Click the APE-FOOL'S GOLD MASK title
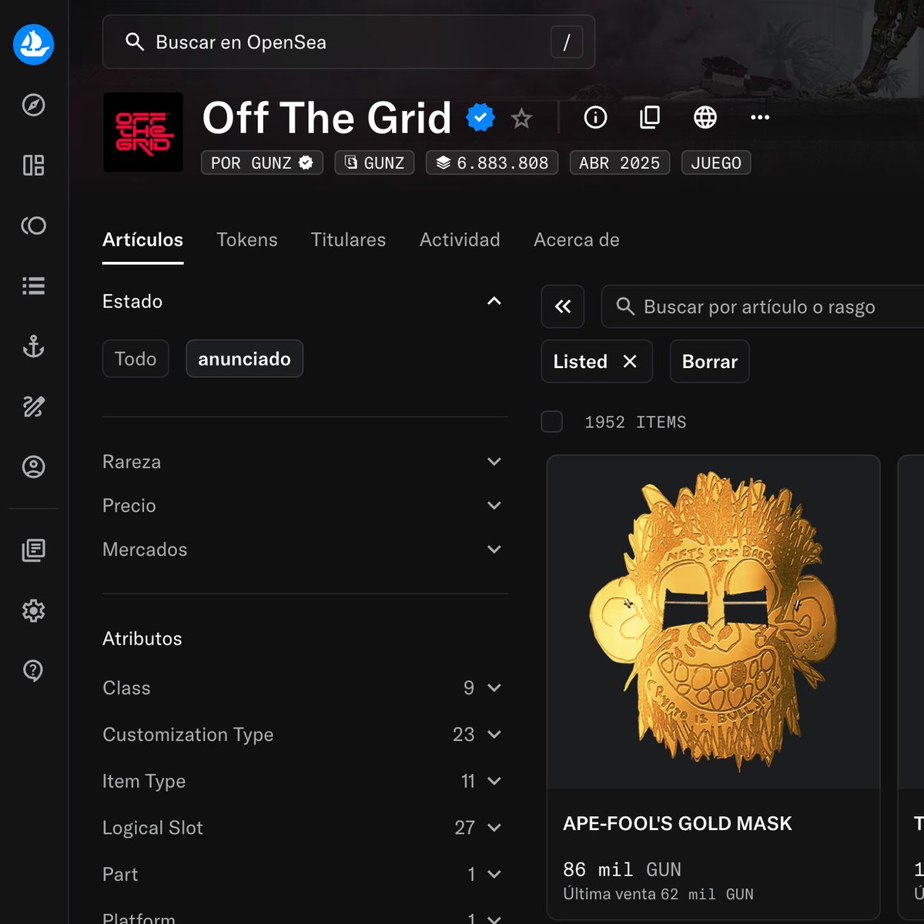The width and height of the screenshot is (924, 924). click(x=678, y=824)
